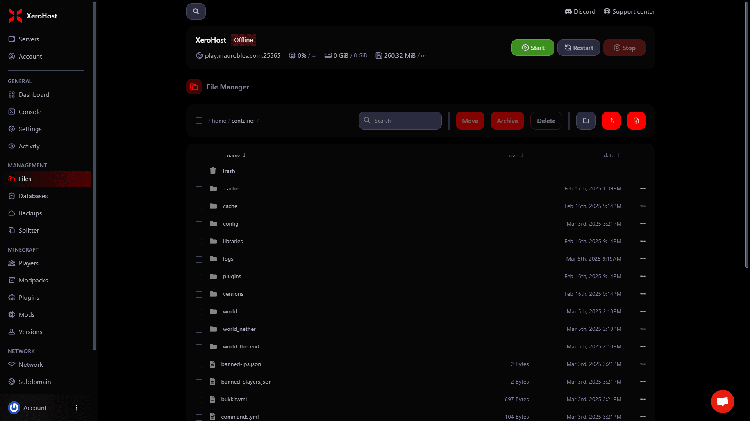Select the Backups cloud icon
Viewport: 750px width, 421px height.
(12, 213)
